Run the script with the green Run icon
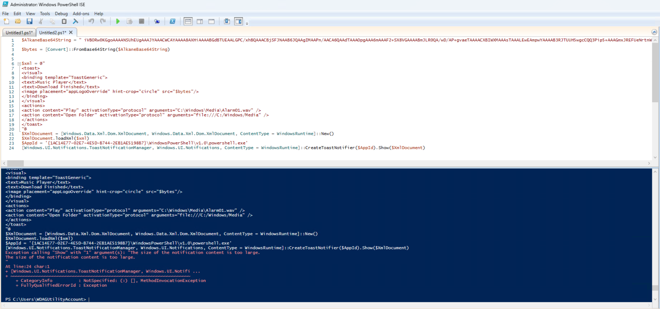Image resolution: width=660 pixels, height=309 pixels. click(118, 21)
